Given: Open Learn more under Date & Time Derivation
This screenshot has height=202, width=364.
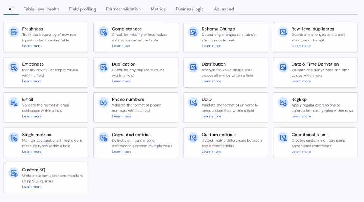Looking at the screenshot, I should (301, 81).
